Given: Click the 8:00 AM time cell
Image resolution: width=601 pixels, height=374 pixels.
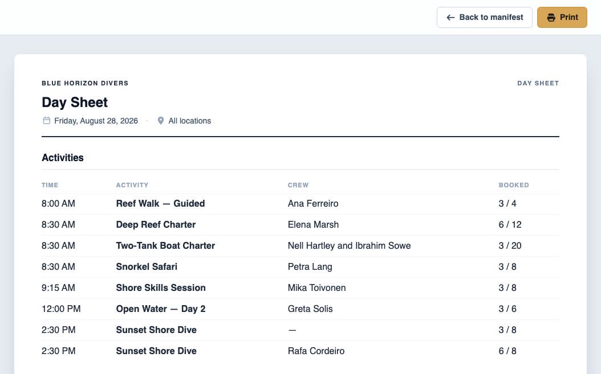Looking at the screenshot, I should click(x=58, y=203).
